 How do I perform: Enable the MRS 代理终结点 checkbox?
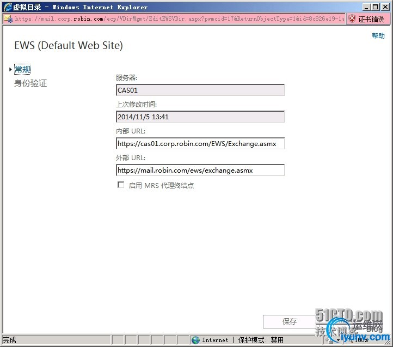[x=121, y=185]
